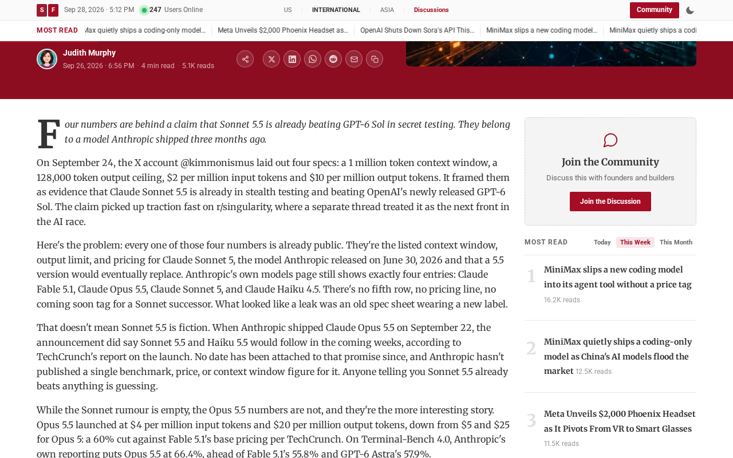Open sidebar story Meta Unveils $2,000 Phoenix Headset
733x458 pixels.
(x=620, y=421)
